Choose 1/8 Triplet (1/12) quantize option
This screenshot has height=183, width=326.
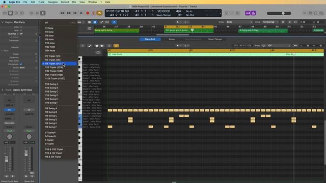[60, 64]
